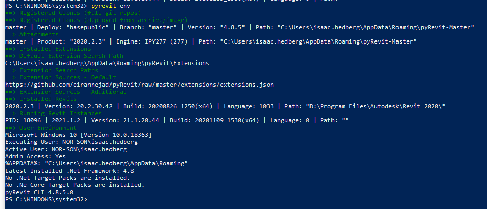
Task: Click the extensions.json GitHub URL
Action: 139,85
